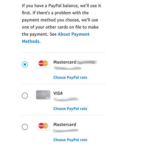Choose PayPal rate for the last Mastercard
The height and width of the screenshot is (146, 167).
[70, 140]
